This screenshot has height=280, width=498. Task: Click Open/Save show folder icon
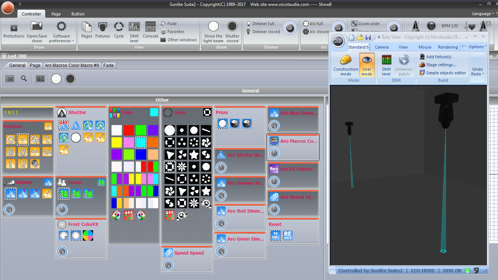click(37, 26)
